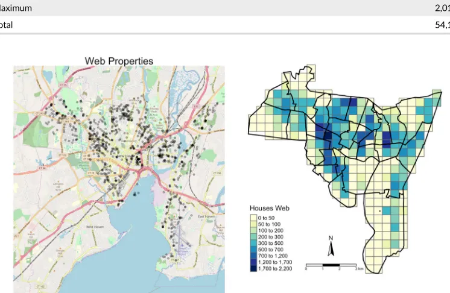Click the 'West Haven' label on the map

click(x=95, y=227)
